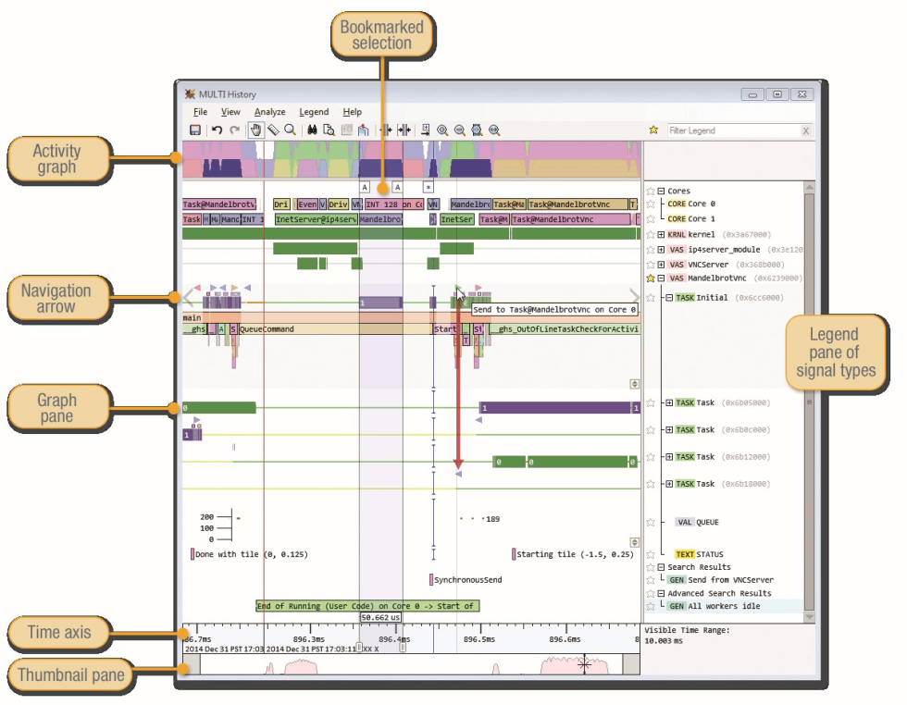
Task: Click the Zoom Out magnifier icon
Action: 460,130
